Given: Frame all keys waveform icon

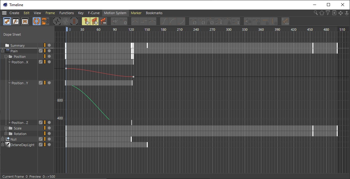Looking at the screenshot, I should (x=57, y=22).
